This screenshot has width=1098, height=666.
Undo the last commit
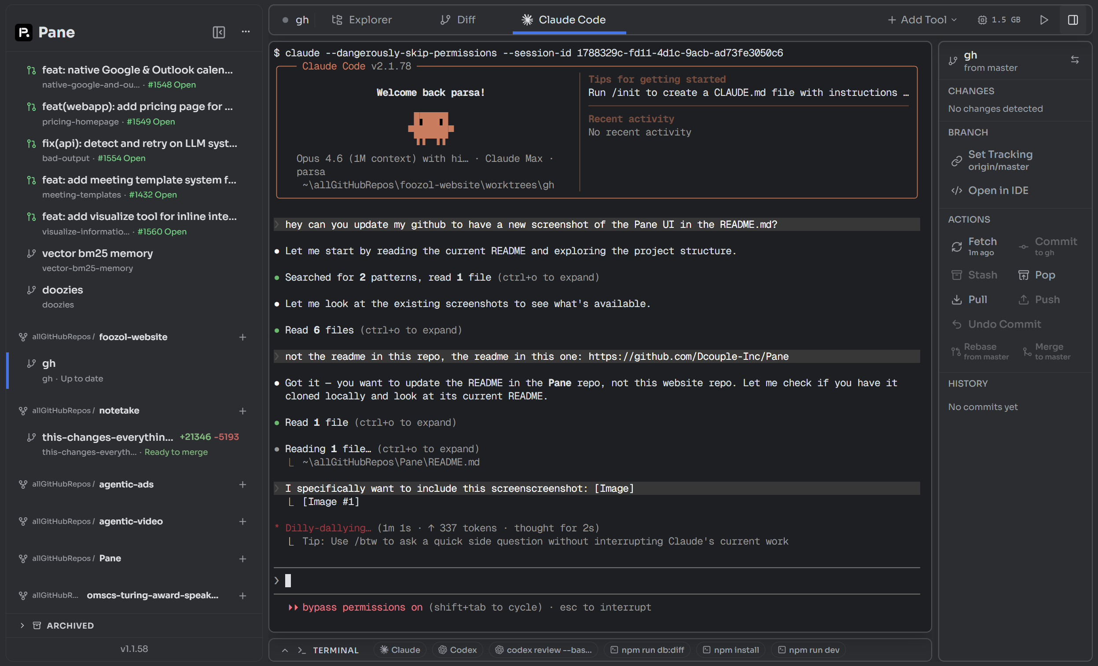[997, 324]
